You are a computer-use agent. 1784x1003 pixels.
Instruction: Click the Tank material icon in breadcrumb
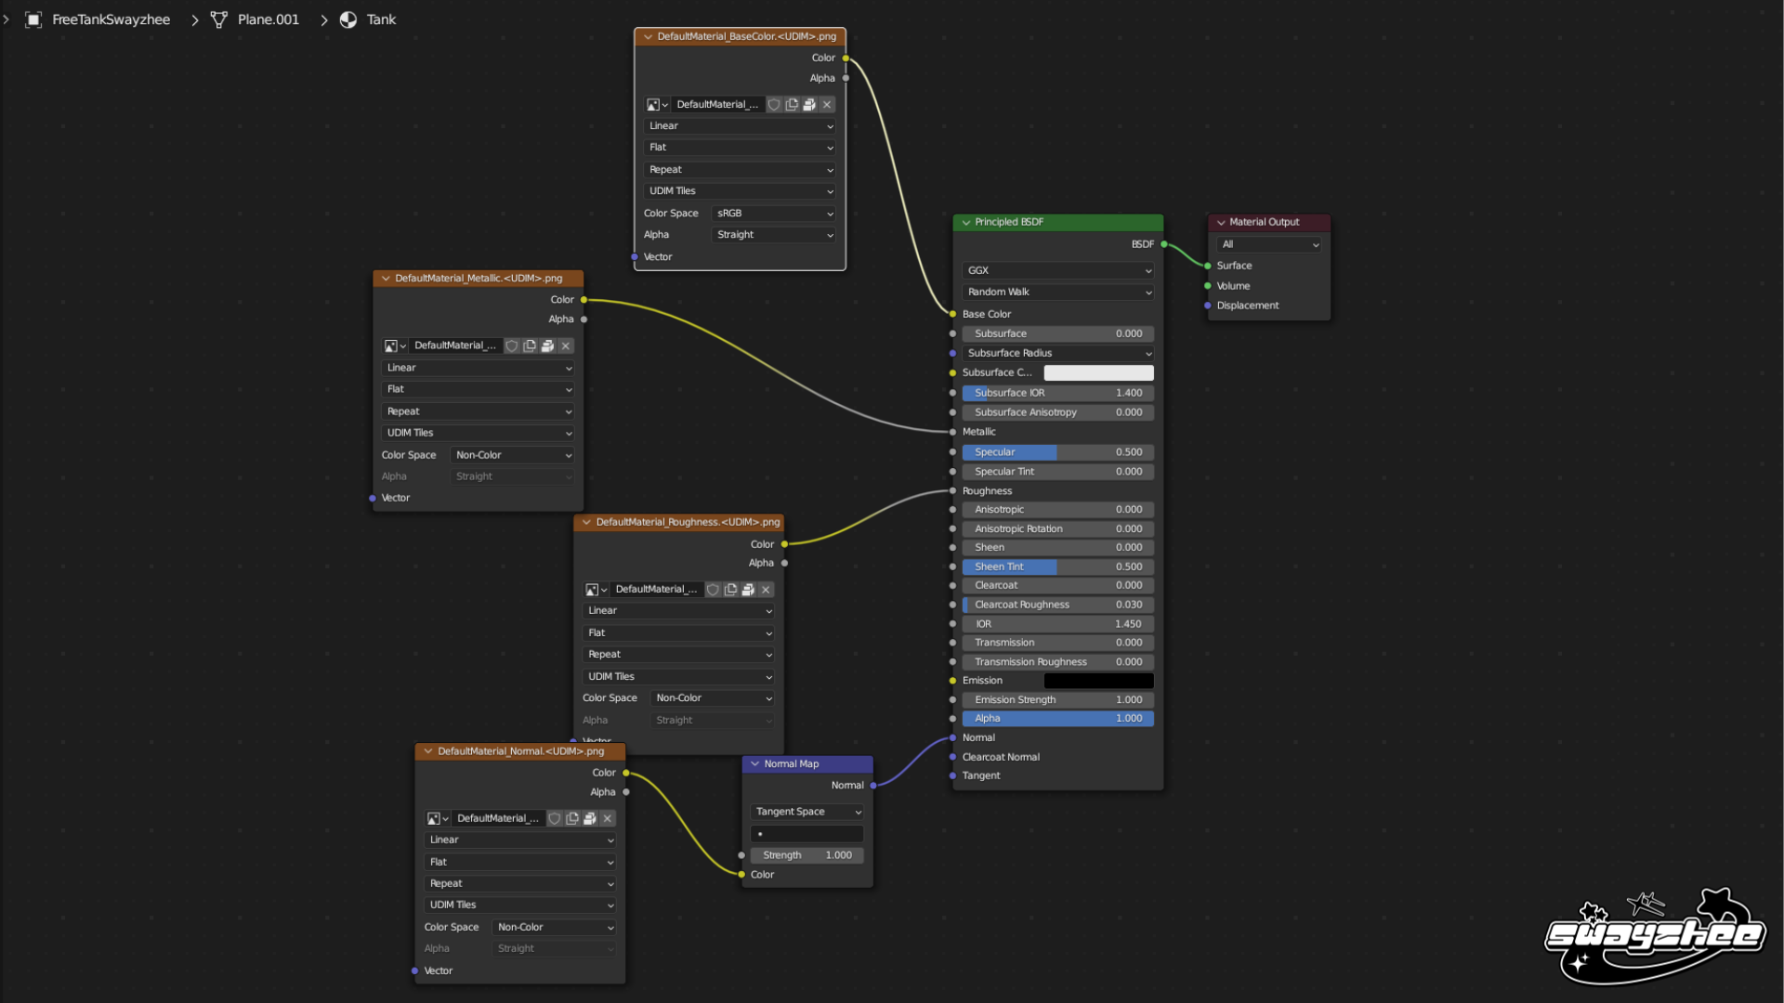point(348,20)
